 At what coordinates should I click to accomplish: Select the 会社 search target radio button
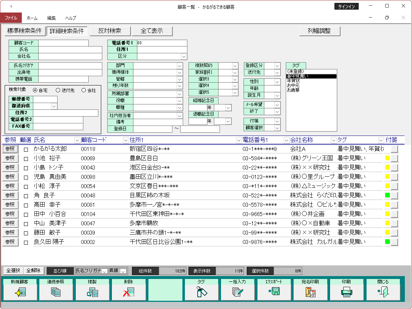pos(84,90)
